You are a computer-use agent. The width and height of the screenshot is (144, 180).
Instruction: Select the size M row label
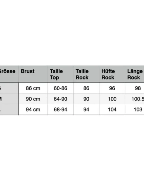[9, 99]
